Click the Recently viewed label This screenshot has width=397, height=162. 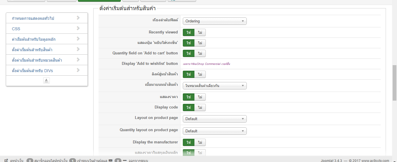tap(163, 32)
